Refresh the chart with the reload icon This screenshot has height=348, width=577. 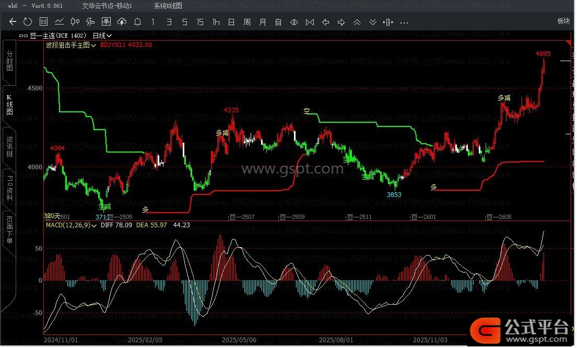pyautogui.click(x=28, y=22)
